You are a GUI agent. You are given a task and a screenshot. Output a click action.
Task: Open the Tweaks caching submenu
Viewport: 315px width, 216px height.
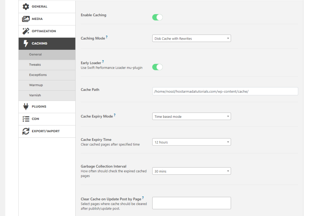click(x=47, y=65)
